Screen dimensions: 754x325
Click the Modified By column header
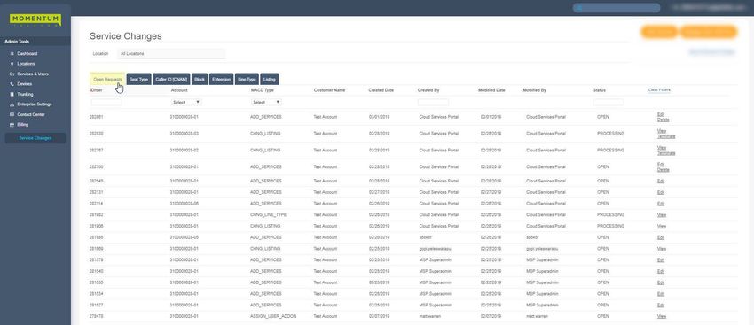coord(534,90)
